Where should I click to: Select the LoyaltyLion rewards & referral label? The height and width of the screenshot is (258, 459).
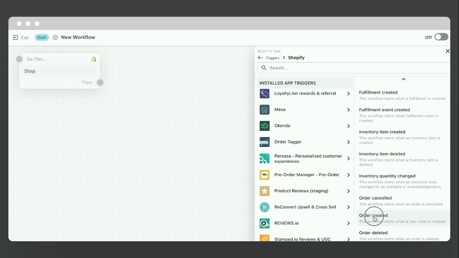305,93
